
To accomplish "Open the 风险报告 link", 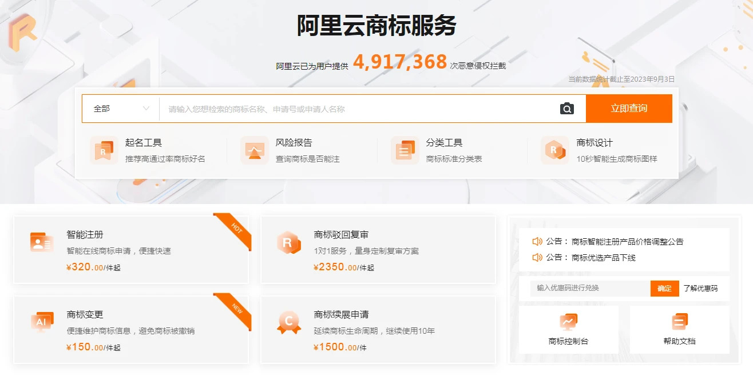I will [294, 143].
